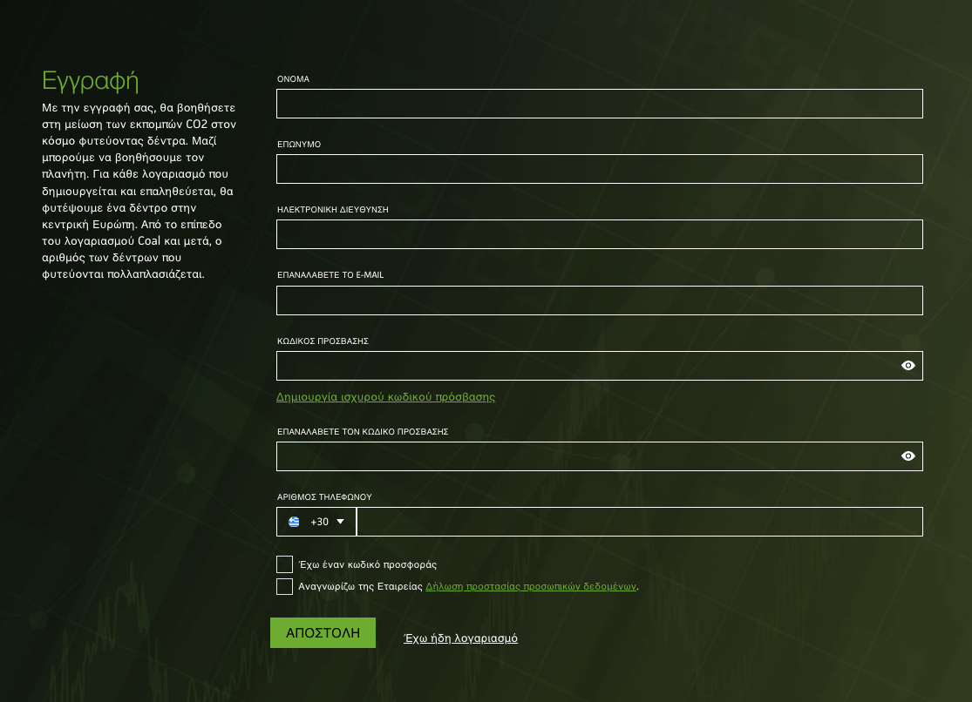
Task: Open the country code dropdown arrow
Action: tap(342, 522)
